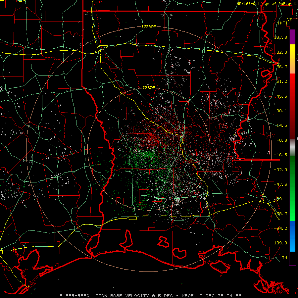Viewport: 298px width, 298px height.
Task: Click the 76.7 velocity scale value
Action: (282, 67)
